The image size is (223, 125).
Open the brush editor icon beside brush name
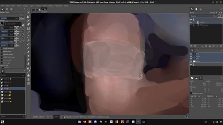tap(23, 25)
